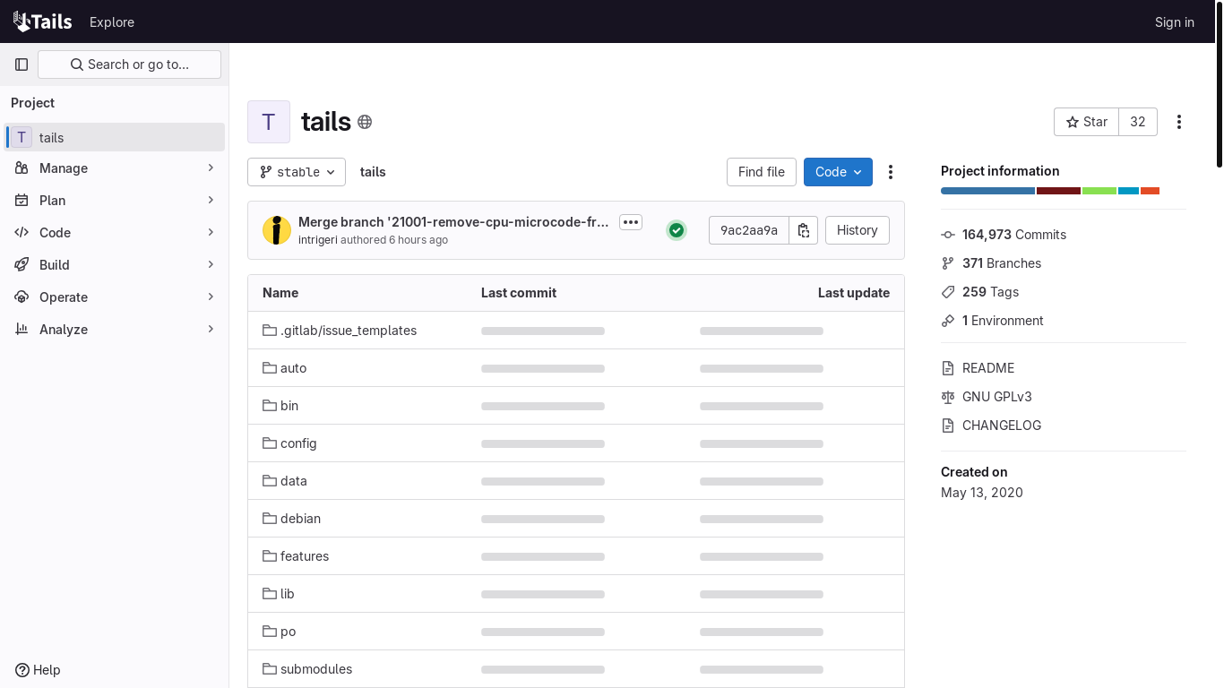This screenshot has height=688, width=1224.
Task: Open the CHANGELOG link
Action: pos(1002,426)
